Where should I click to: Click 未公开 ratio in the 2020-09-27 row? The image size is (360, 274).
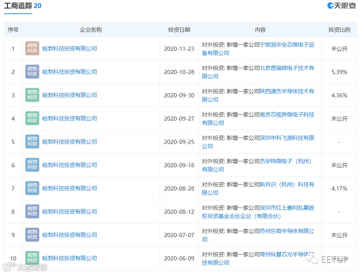339,119
